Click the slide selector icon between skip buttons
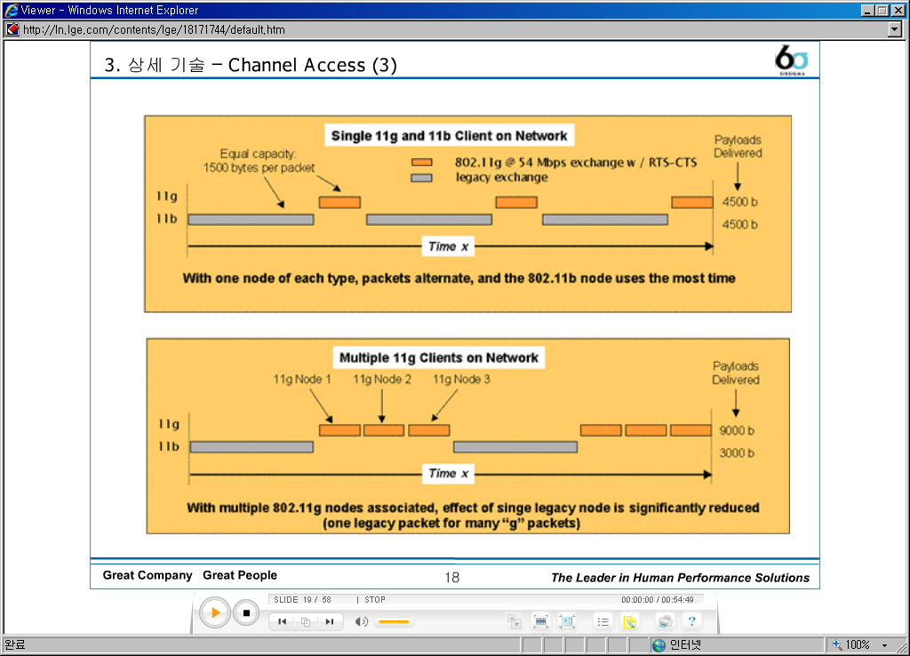910x656 pixels. click(x=306, y=621)
